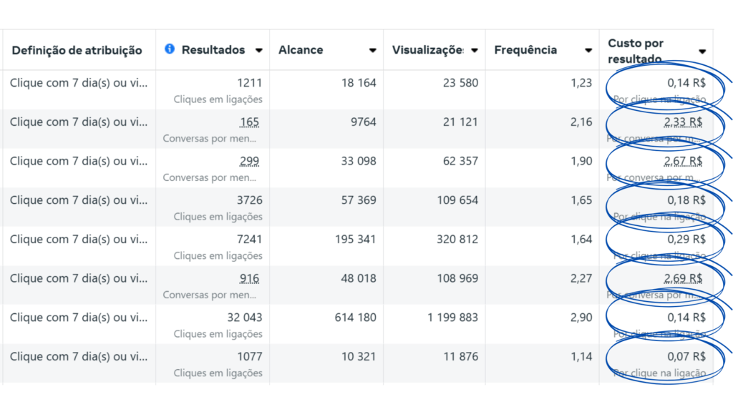Click the 0,07 R$ cost value
The image size is (733, 412).
(686, 357)
